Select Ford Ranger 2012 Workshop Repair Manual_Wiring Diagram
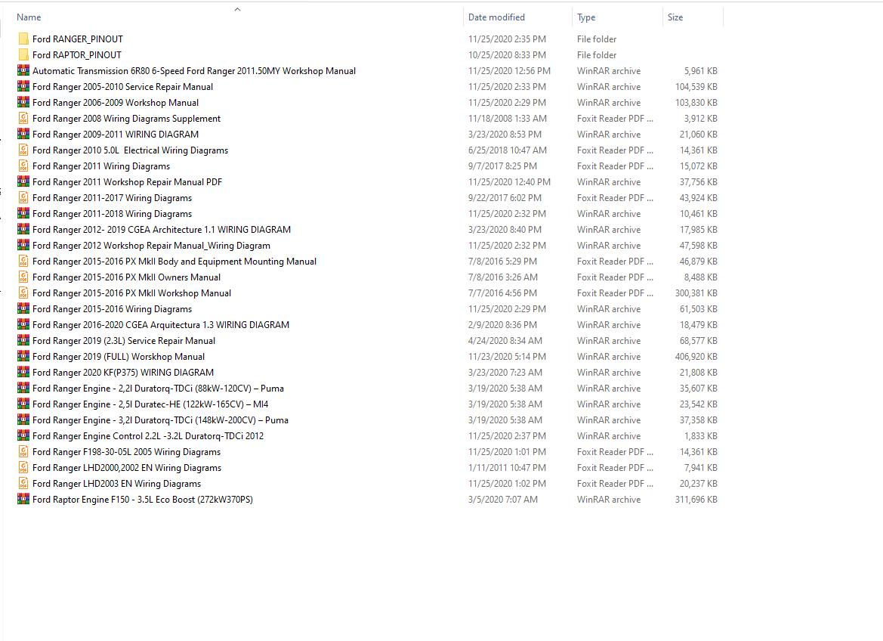 coord(151,245)
